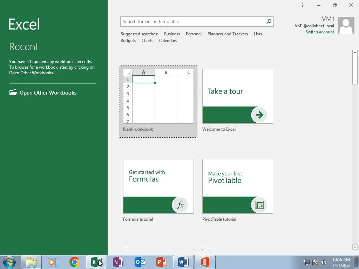Click the template list scroll up arrow
359x269 pixels.
click(355, 53)
